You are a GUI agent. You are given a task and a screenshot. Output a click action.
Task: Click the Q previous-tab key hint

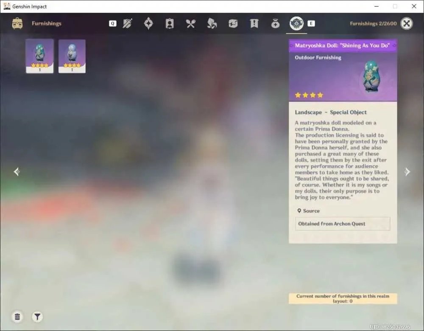pos(113,23)
